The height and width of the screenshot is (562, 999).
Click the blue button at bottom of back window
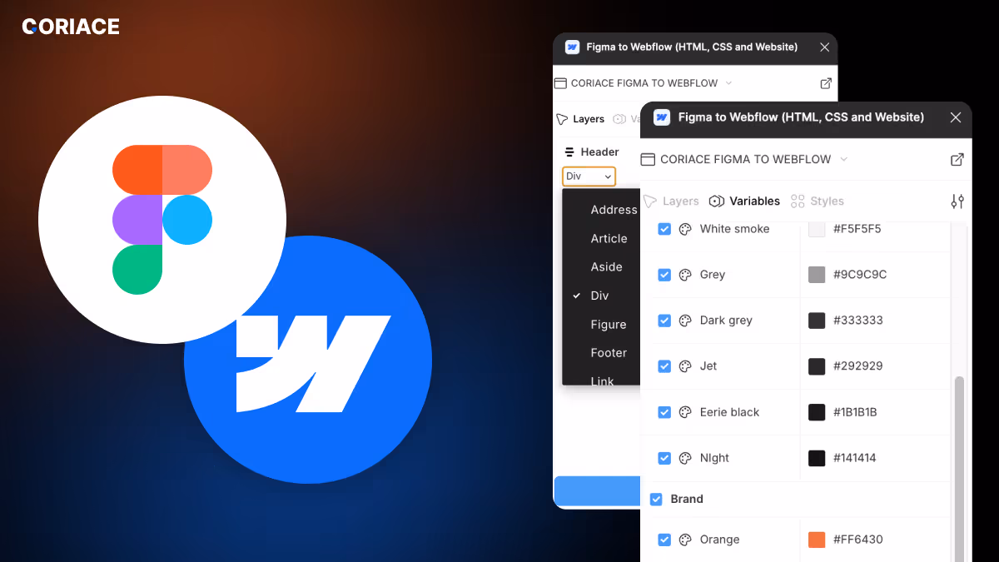pos(597,490)
